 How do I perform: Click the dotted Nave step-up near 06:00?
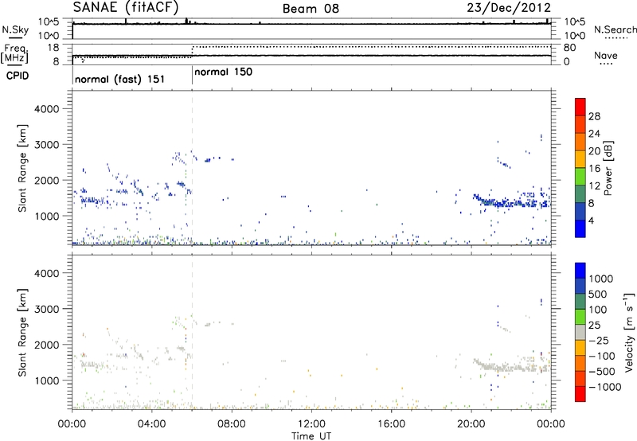click(x=192, y=52)
